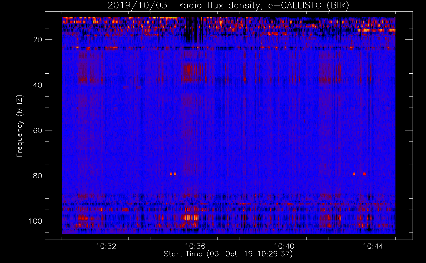Click the 10:32 time axis label
Image resolution: width=426 pixels, height=263 pixels.
pyautogui.click(x=106, y=246)
